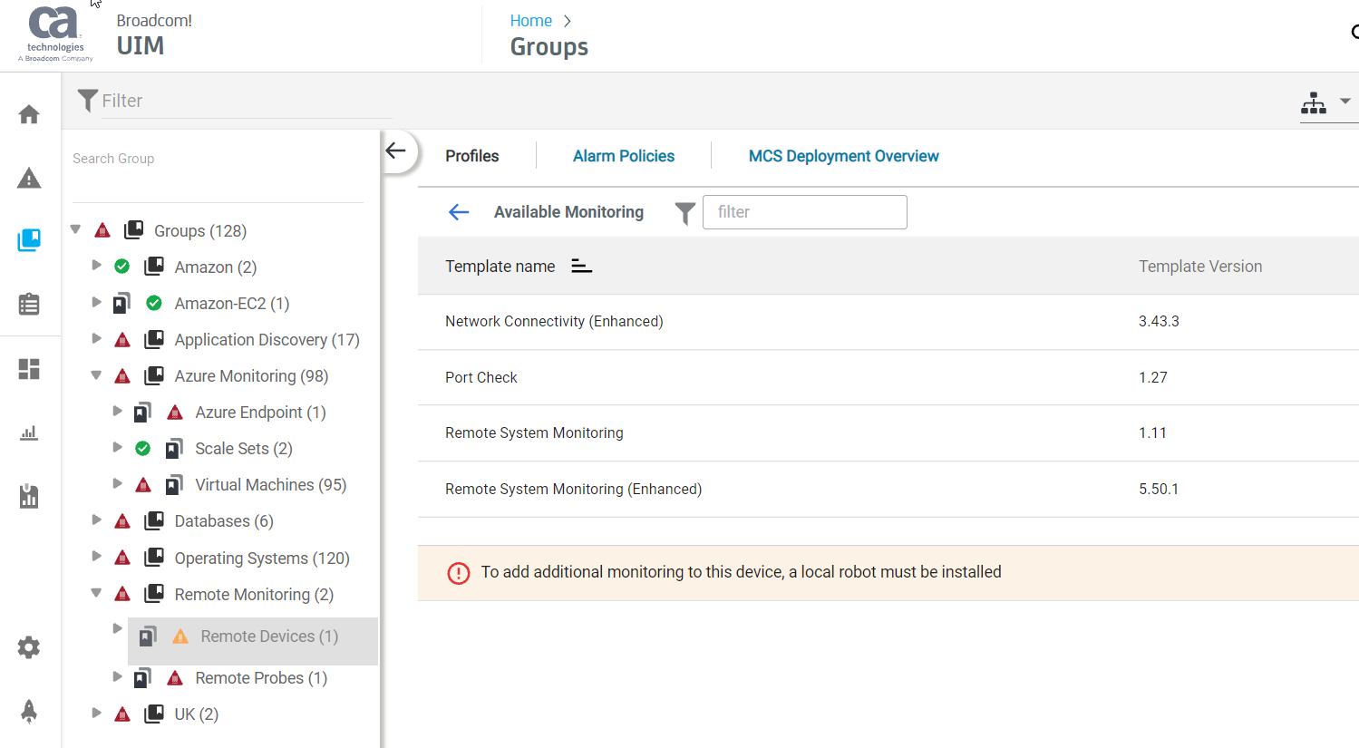Collapse the Azure Monitoring group
The width and height of the screenshot is (1359, 748).
tap(97, 375)
